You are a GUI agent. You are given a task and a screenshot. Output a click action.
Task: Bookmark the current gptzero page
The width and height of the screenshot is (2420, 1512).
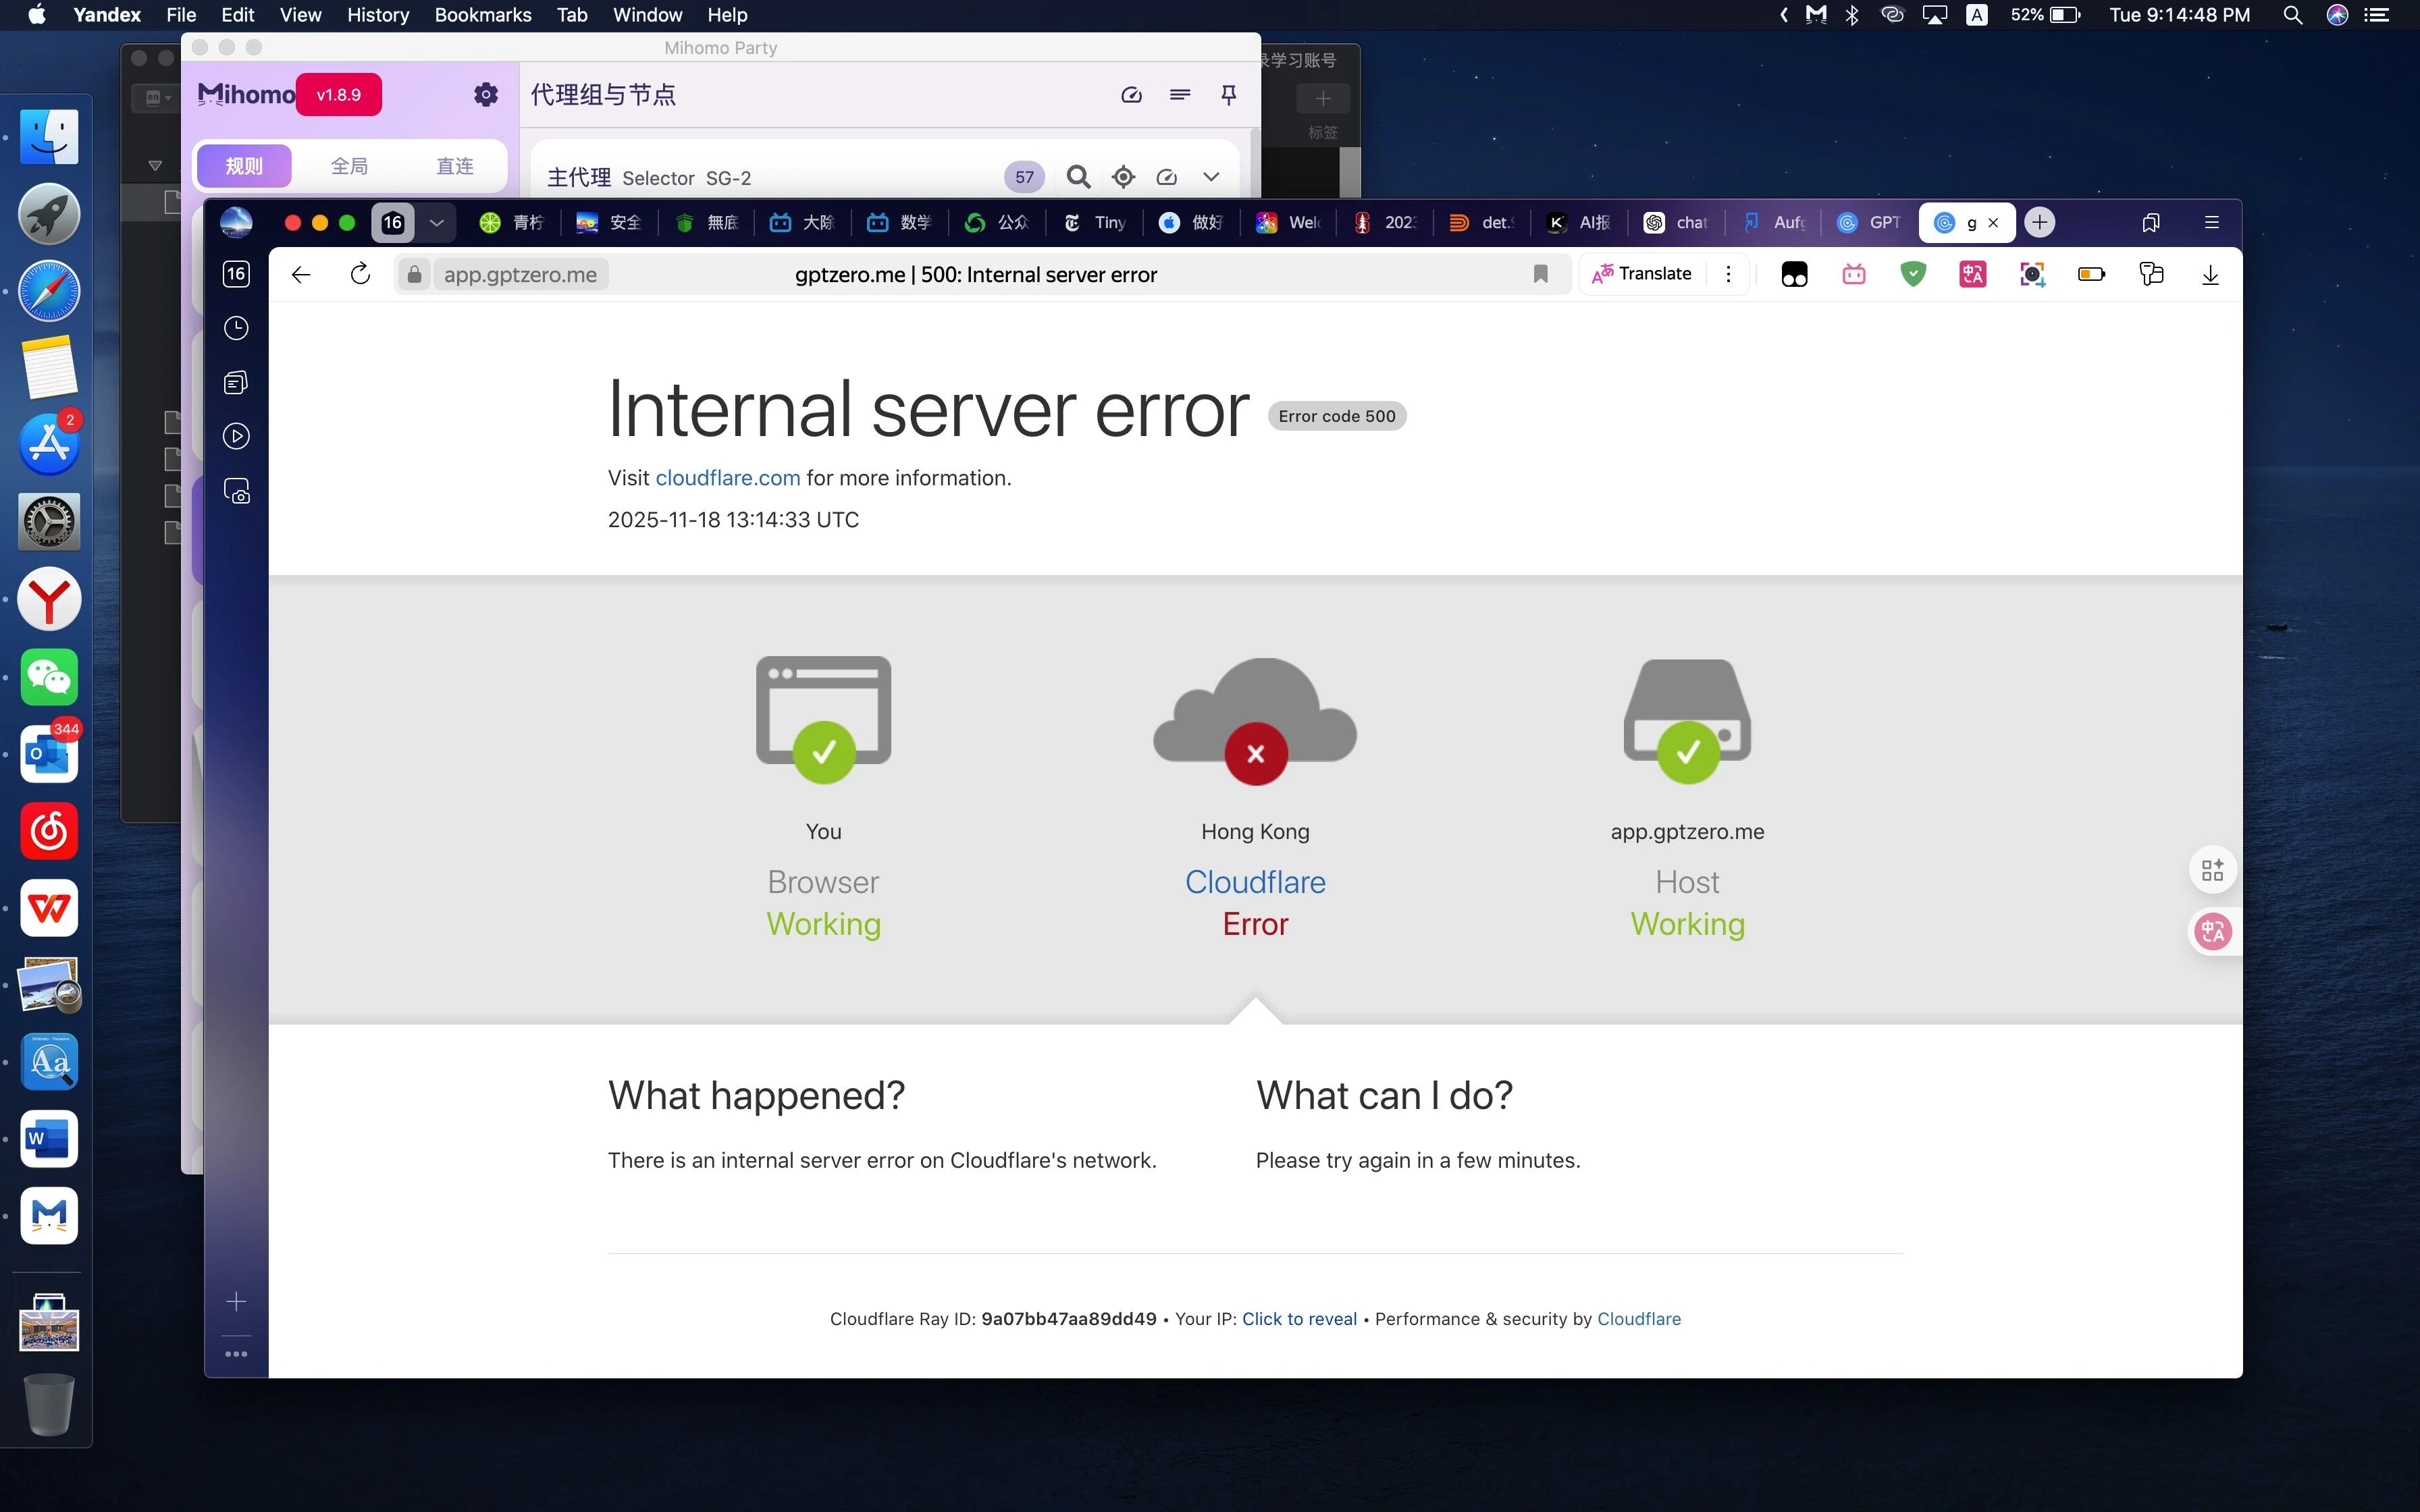(1540, 274)
